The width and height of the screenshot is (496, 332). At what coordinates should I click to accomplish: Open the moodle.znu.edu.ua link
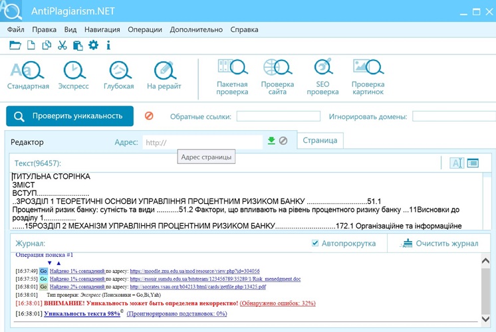click(195, 271)
